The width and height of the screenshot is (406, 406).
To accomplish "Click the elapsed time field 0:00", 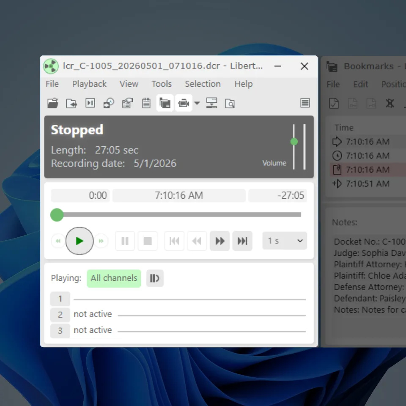I will (x=80, y=195).
